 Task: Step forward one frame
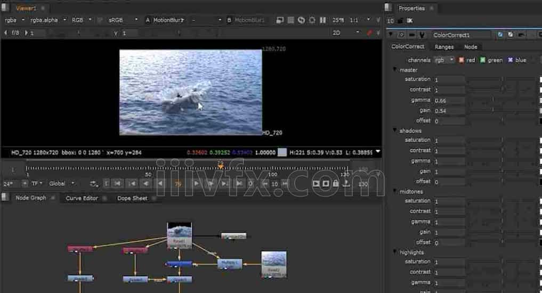(210, 183)
